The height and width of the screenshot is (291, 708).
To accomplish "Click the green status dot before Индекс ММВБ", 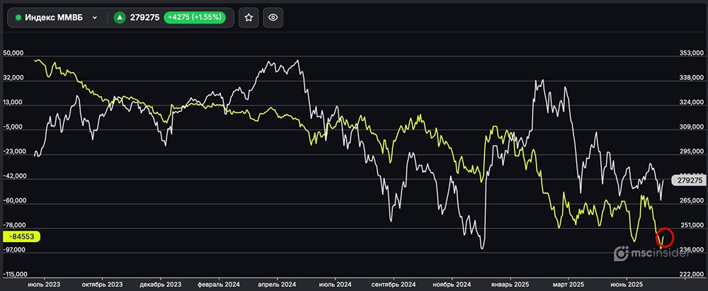I will pyautogui.click(x=18, y=18).
